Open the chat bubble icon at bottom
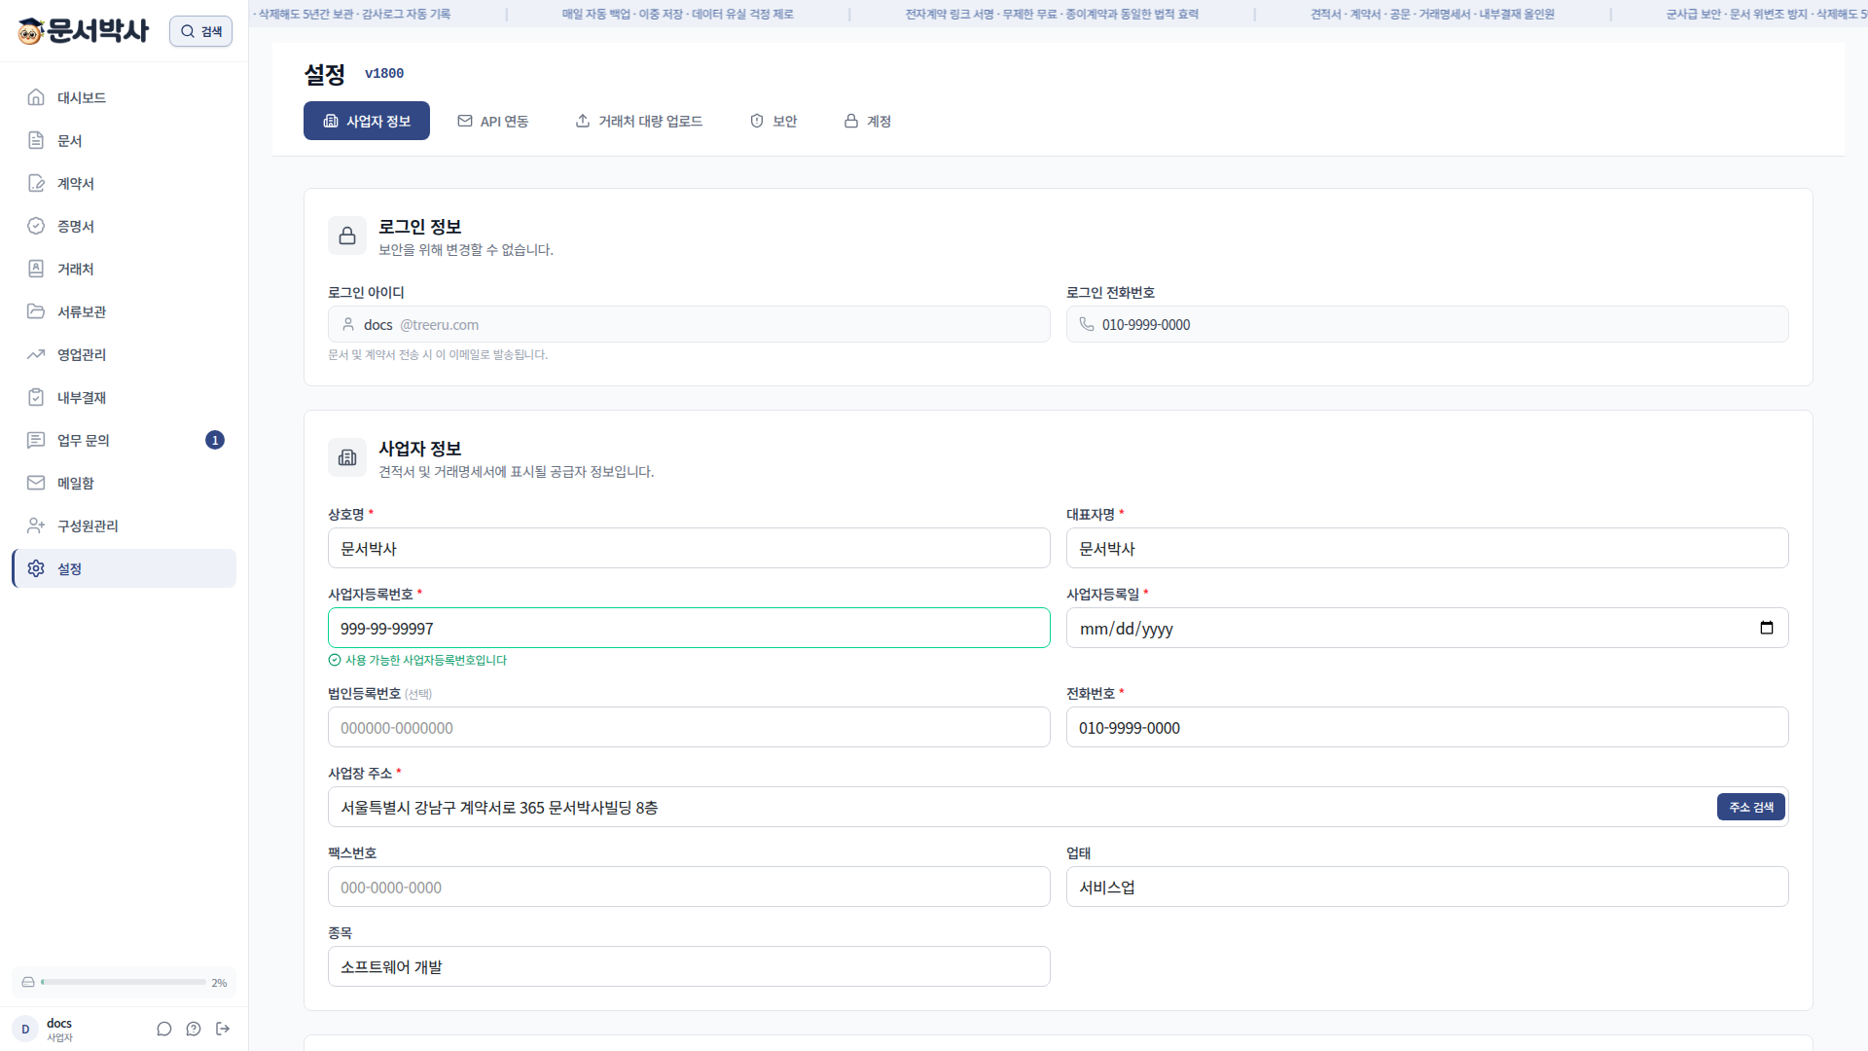The width and height of the screenshot is (1868, 1051). tap(164, 1029)
